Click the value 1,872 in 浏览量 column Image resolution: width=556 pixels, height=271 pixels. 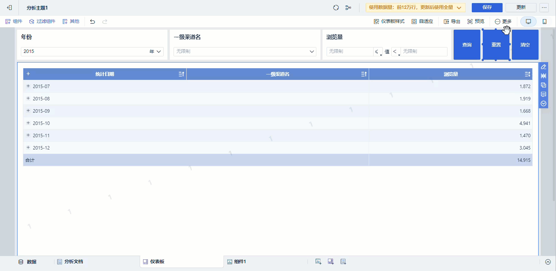[x=525, y=86]
